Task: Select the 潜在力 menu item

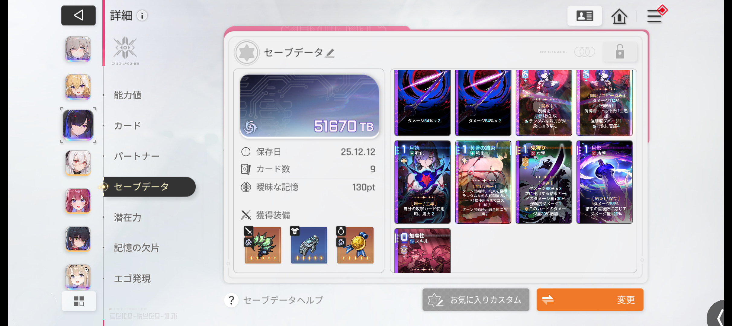Action: pos(127,217)
